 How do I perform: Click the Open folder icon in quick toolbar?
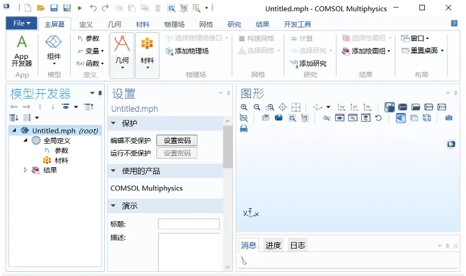pos(40,8)
